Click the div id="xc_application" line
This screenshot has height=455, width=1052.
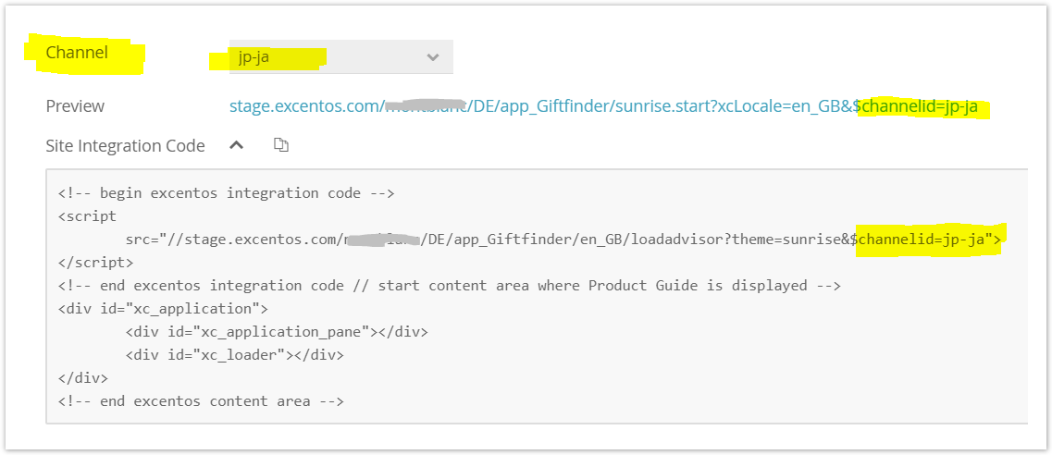(163, 309)
